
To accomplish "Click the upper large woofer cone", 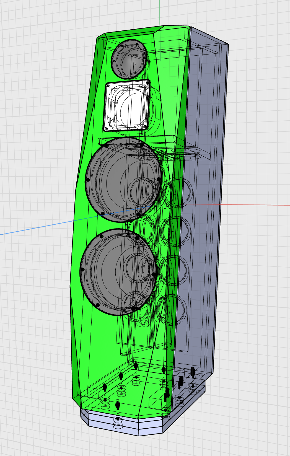I will pos(123,180).
